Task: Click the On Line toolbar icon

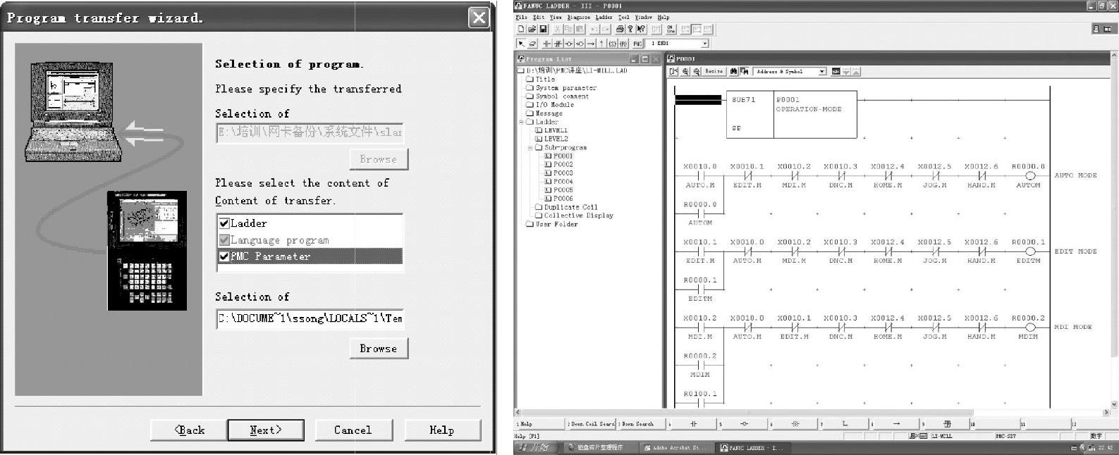Action: [671, 29]
